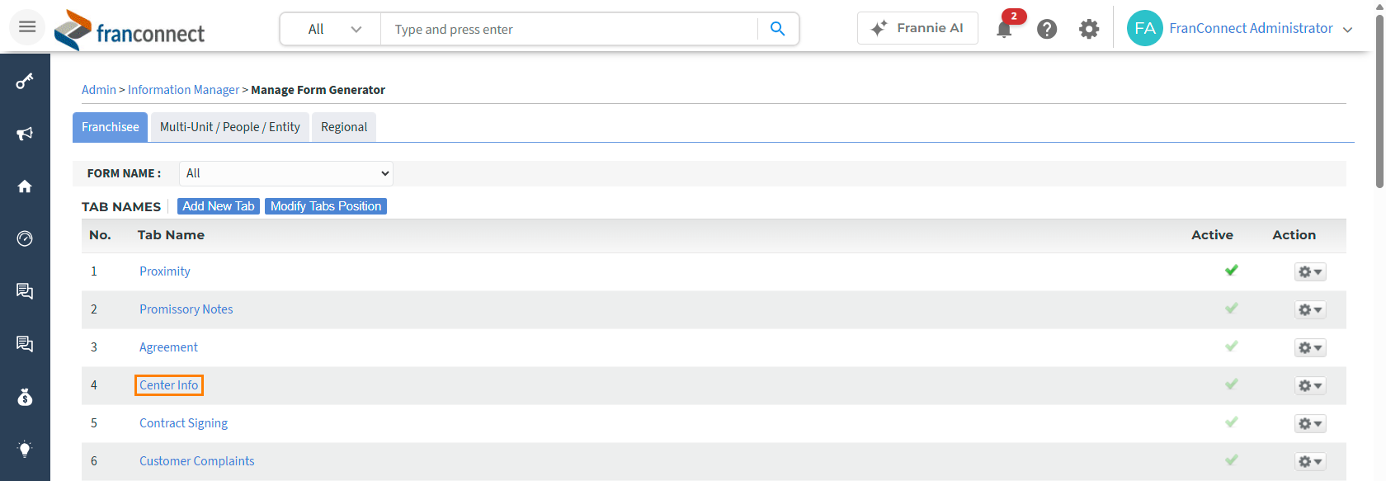
Task: Click the FranConnect logo
Action: coord(130,31)
